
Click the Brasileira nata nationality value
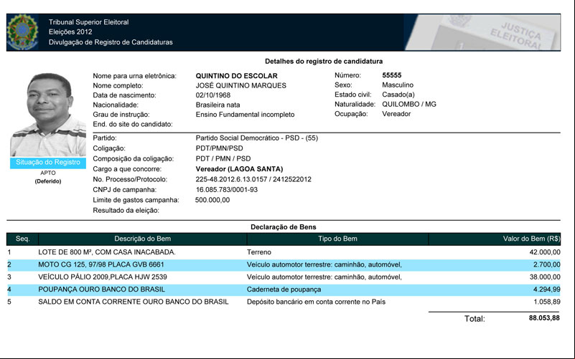tap(218, 105)
